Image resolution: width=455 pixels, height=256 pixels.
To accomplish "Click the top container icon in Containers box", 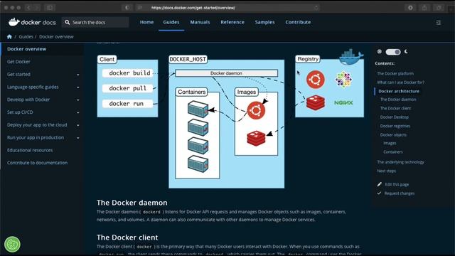I will (x=198, y=109).
